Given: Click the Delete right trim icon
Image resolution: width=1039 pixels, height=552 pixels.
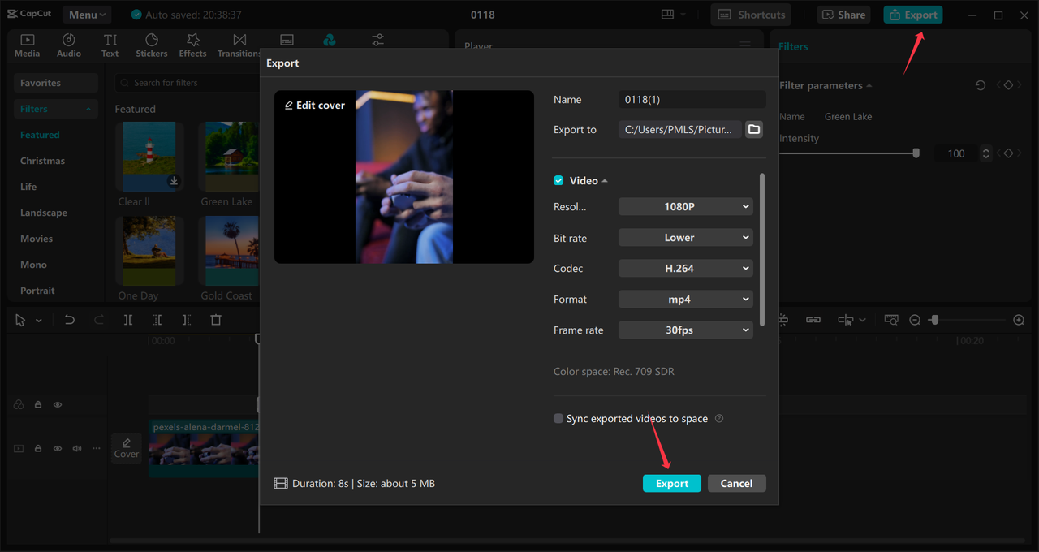Looking at the screenshot, I should click(187, 320).
